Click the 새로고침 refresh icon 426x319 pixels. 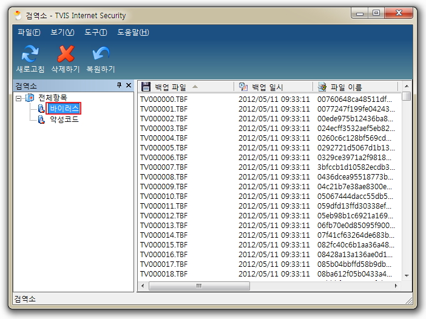tap(30, 54)
